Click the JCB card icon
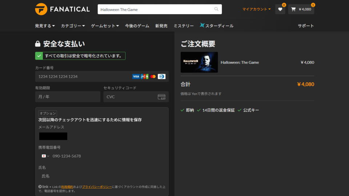This screenshot has width=349, height=196. coord(144,77)
